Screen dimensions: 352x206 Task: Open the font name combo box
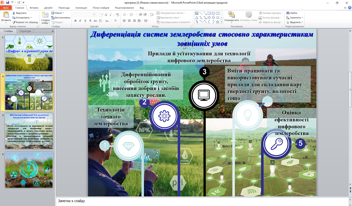[x=84, y=14]
